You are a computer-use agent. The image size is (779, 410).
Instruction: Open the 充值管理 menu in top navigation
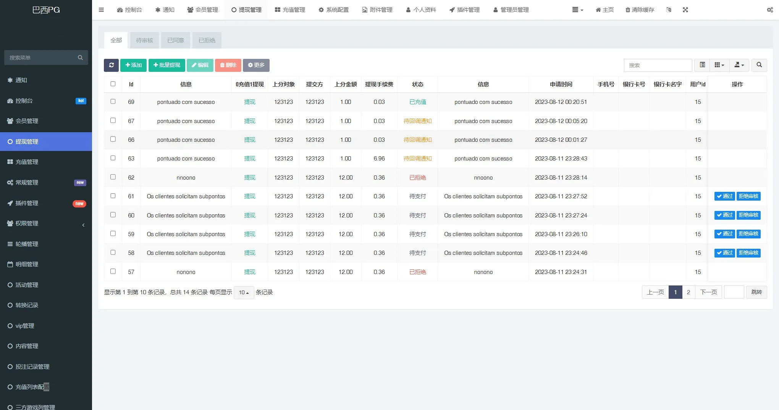pyautogui.click(x=290, y=10)
